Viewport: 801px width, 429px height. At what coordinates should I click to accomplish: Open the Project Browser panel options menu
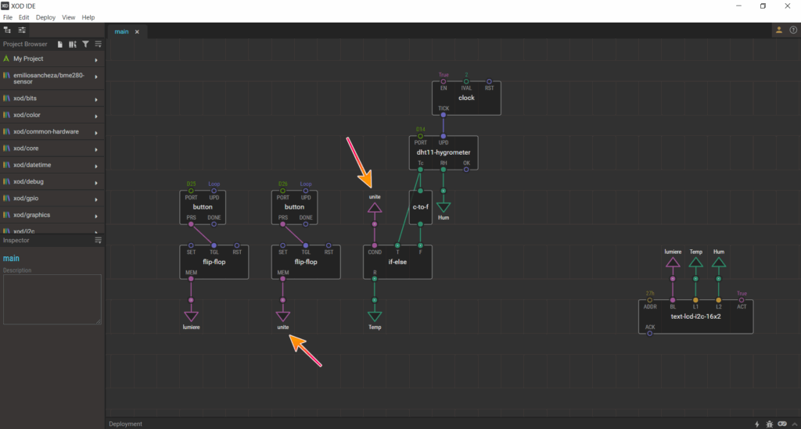[x=98, y=45]
